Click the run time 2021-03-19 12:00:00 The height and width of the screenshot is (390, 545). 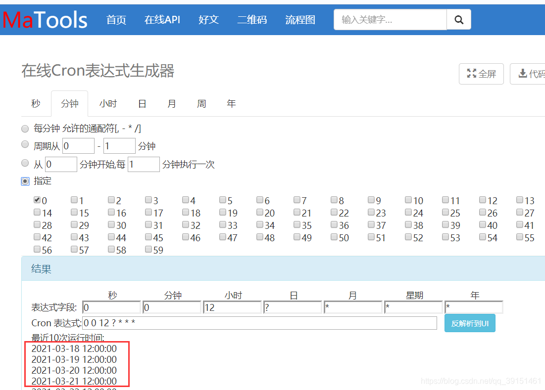pyautogui.click(x=74, y=359)
